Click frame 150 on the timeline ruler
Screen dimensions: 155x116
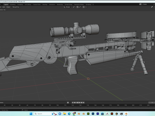(x=95, y=105)
